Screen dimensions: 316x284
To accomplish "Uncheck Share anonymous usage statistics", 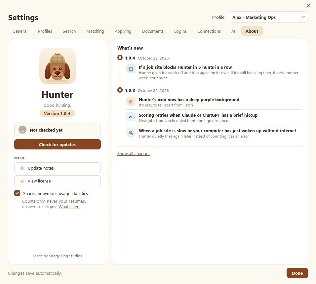I will point(17,193).
